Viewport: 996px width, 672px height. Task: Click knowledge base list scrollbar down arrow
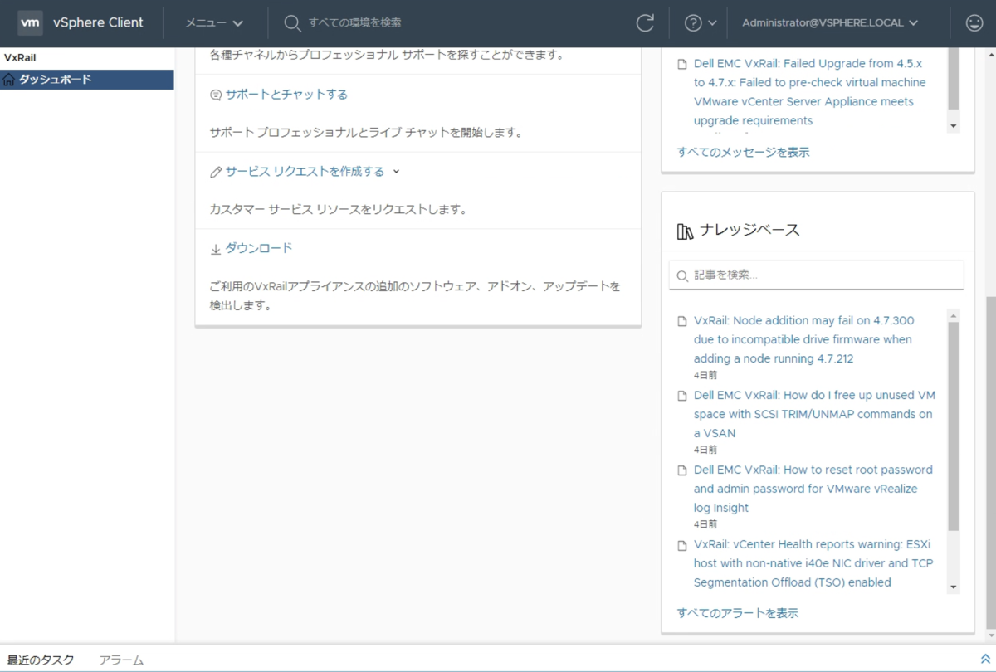coord(954,587)
